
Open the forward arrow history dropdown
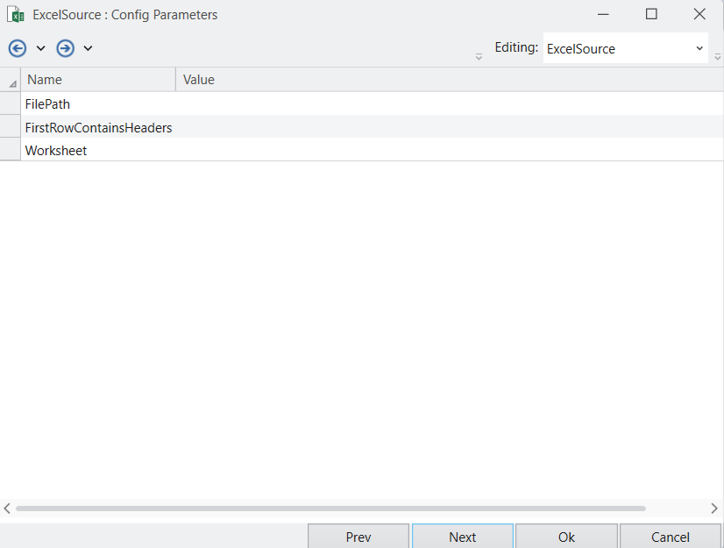(88, 48)
